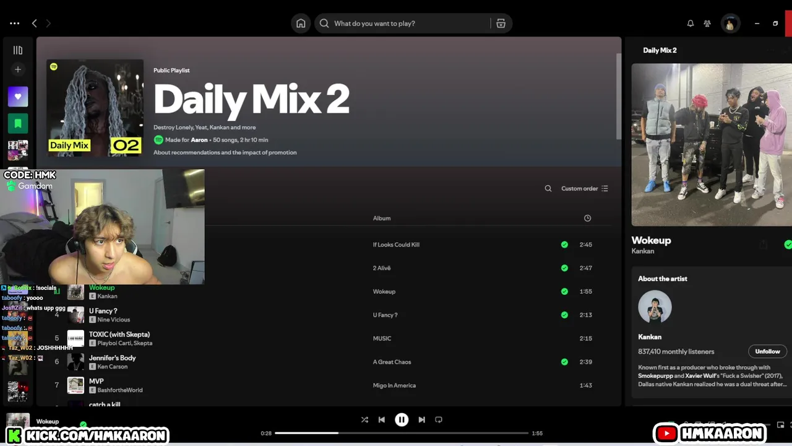Open Liked Songs in the sidebar
792x446 pixels.
pos(18,97)
